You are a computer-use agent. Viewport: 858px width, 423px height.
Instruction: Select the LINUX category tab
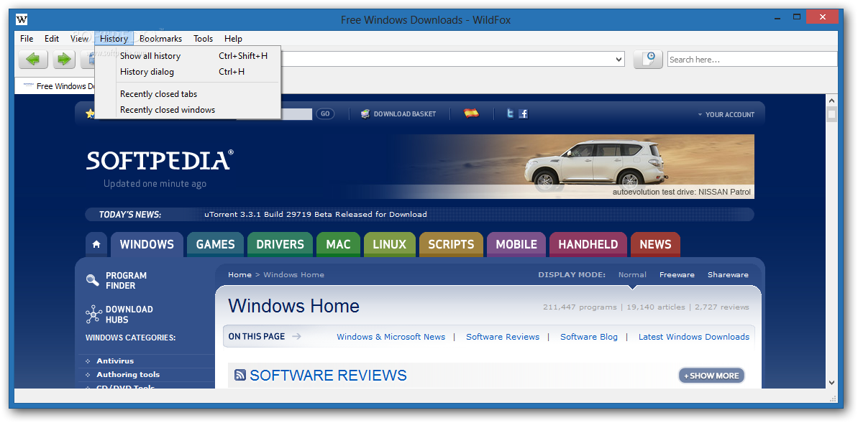pos(390,245)
